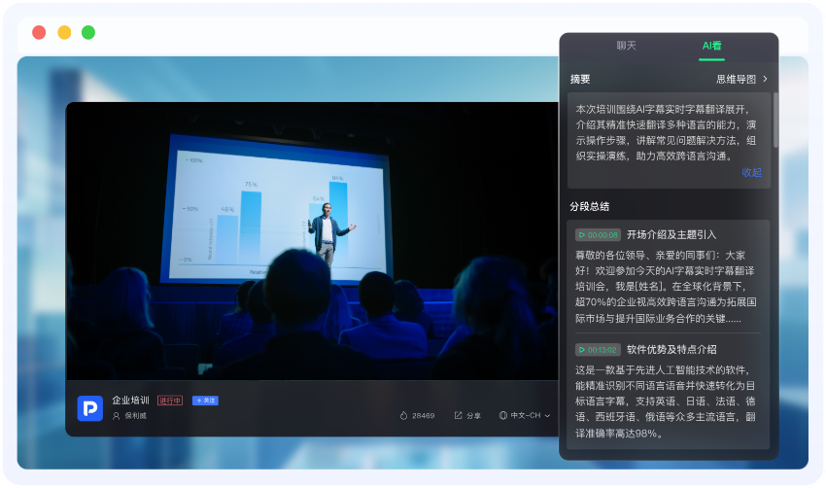
Task: Click the share icon next to 分享
Action: click(x=458, y=415)
